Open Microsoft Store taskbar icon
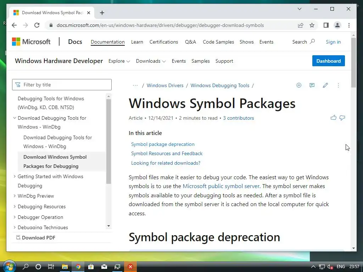 (x=91, y=267)
